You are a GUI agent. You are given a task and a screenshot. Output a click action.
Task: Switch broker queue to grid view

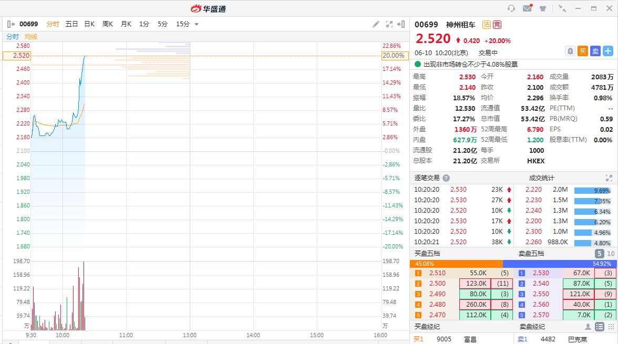click(x=611, y=327)
